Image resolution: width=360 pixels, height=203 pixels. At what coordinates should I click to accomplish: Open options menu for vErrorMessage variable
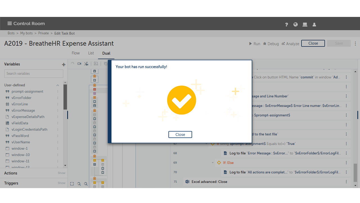coord(58,111)
